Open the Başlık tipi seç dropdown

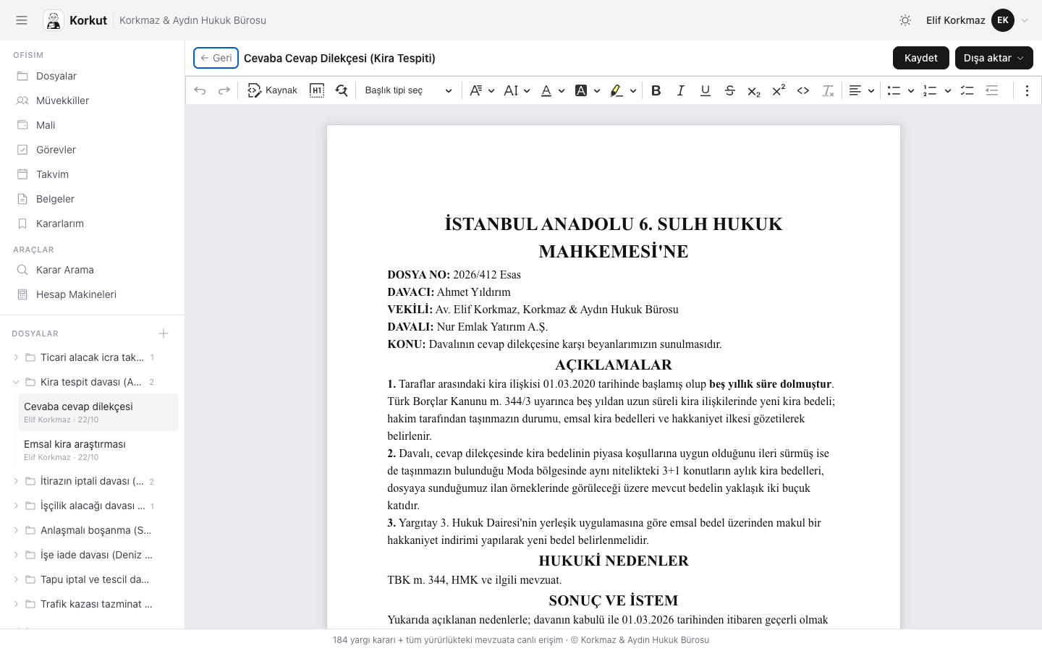[409, 90]
